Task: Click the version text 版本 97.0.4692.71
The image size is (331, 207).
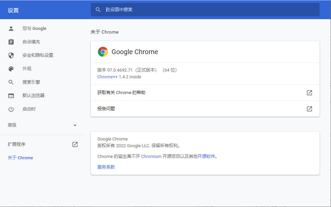Action: tap(115, 70)
